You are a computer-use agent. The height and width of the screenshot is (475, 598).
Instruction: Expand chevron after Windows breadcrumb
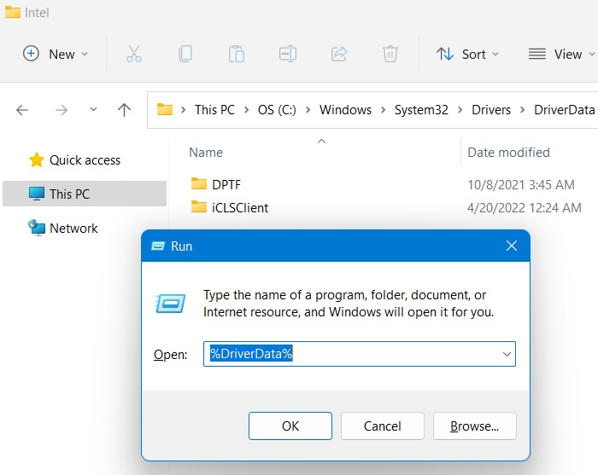[383, 110]
